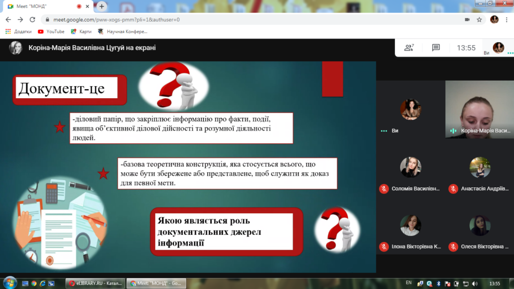Click the muted microphone icon for Ілона Вікторівна

(x=384, y=246)
